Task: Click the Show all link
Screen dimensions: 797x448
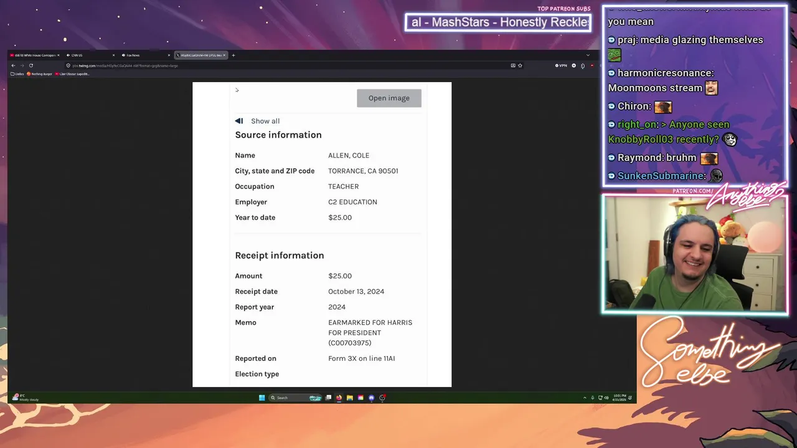Action: (265, 121)
